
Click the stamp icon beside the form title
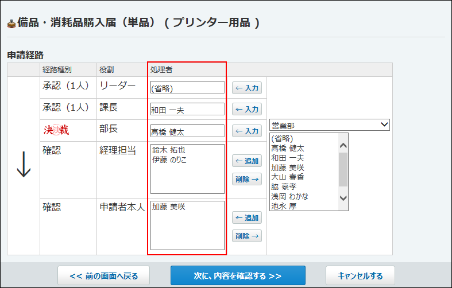click(x=11, y=24)
